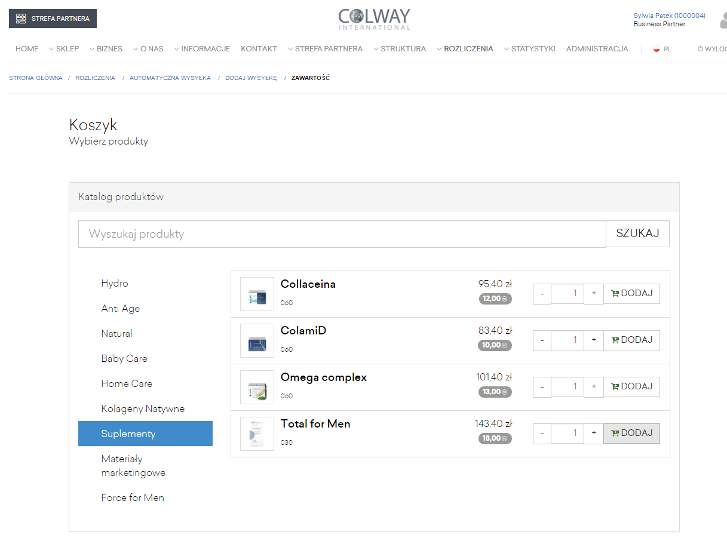Expand the ROZLICZENIA dropdown menu
Viewport: 727px width, 541px height.
(x=465, y=49)
